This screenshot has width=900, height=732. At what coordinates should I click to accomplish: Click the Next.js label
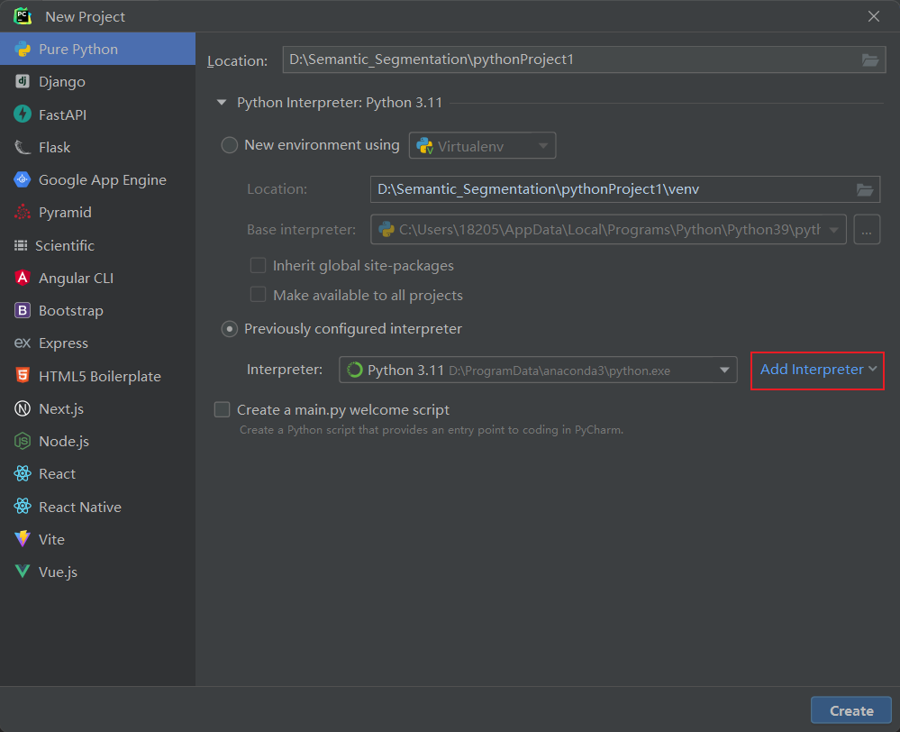pyautogui.click(x=61, y=408)
